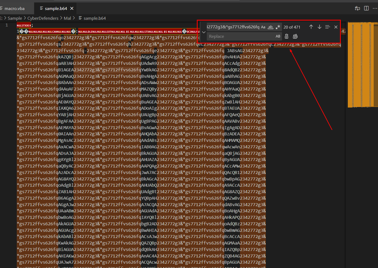Switch to the macro.vba tab
Viewport: 378px width, 268px height.
click(15, 8)
